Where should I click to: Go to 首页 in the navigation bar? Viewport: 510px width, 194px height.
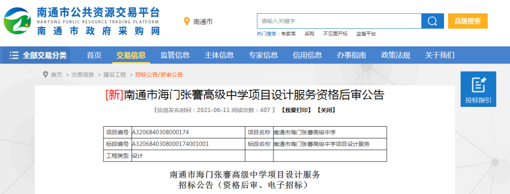[x=94, y=56]
